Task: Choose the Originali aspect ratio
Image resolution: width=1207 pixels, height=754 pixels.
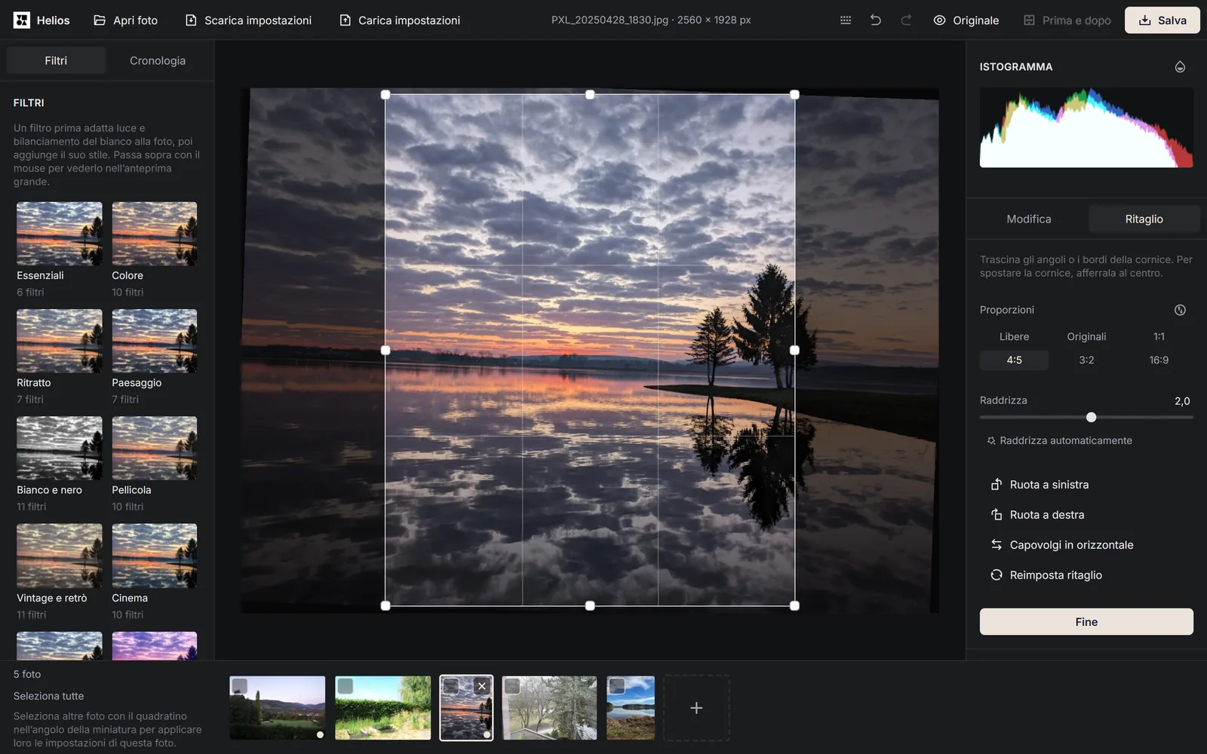Action: pyautogui.click(x=1086, y=336)
